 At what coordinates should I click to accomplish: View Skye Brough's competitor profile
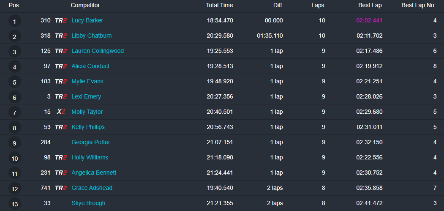point(88,203)
